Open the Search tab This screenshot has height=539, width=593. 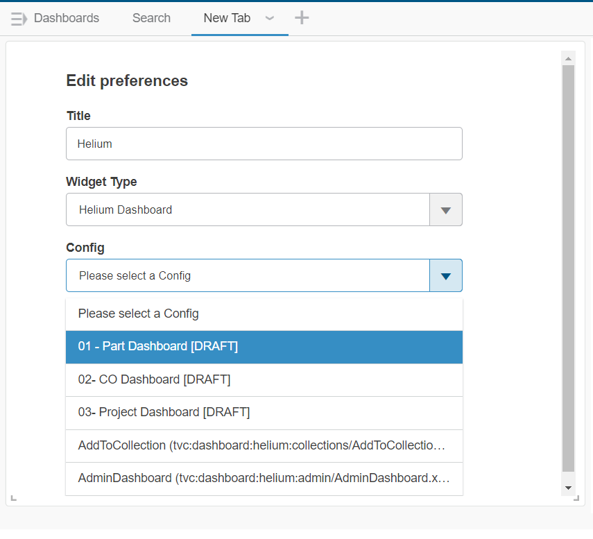[x=151, y=18]
